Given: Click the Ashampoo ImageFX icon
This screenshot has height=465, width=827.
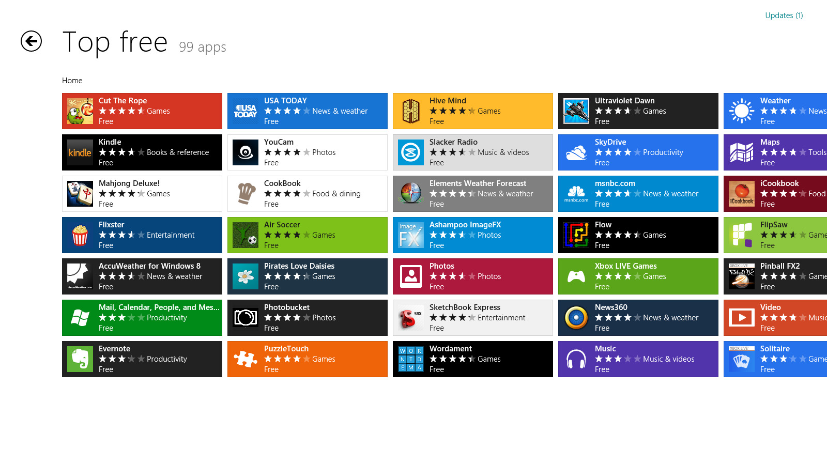Looking at the screenshot, I should pos(411,235).
